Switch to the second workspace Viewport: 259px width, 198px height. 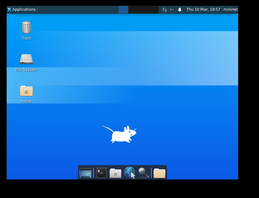[x=133, y=10]
